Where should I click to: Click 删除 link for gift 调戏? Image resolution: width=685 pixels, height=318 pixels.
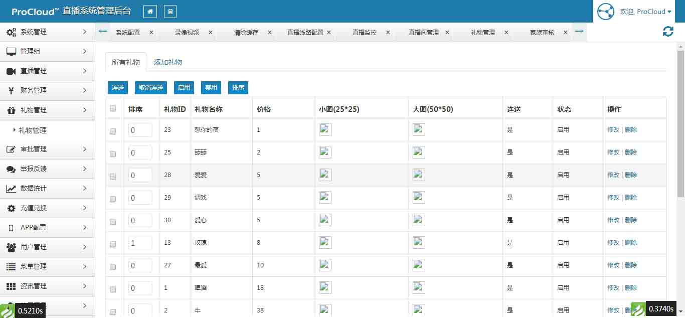(x=631, y=198)
